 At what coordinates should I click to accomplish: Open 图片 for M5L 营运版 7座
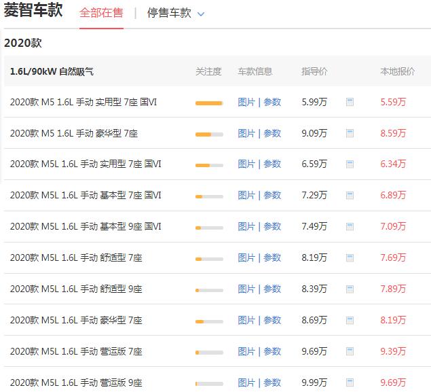pos(246,351)
